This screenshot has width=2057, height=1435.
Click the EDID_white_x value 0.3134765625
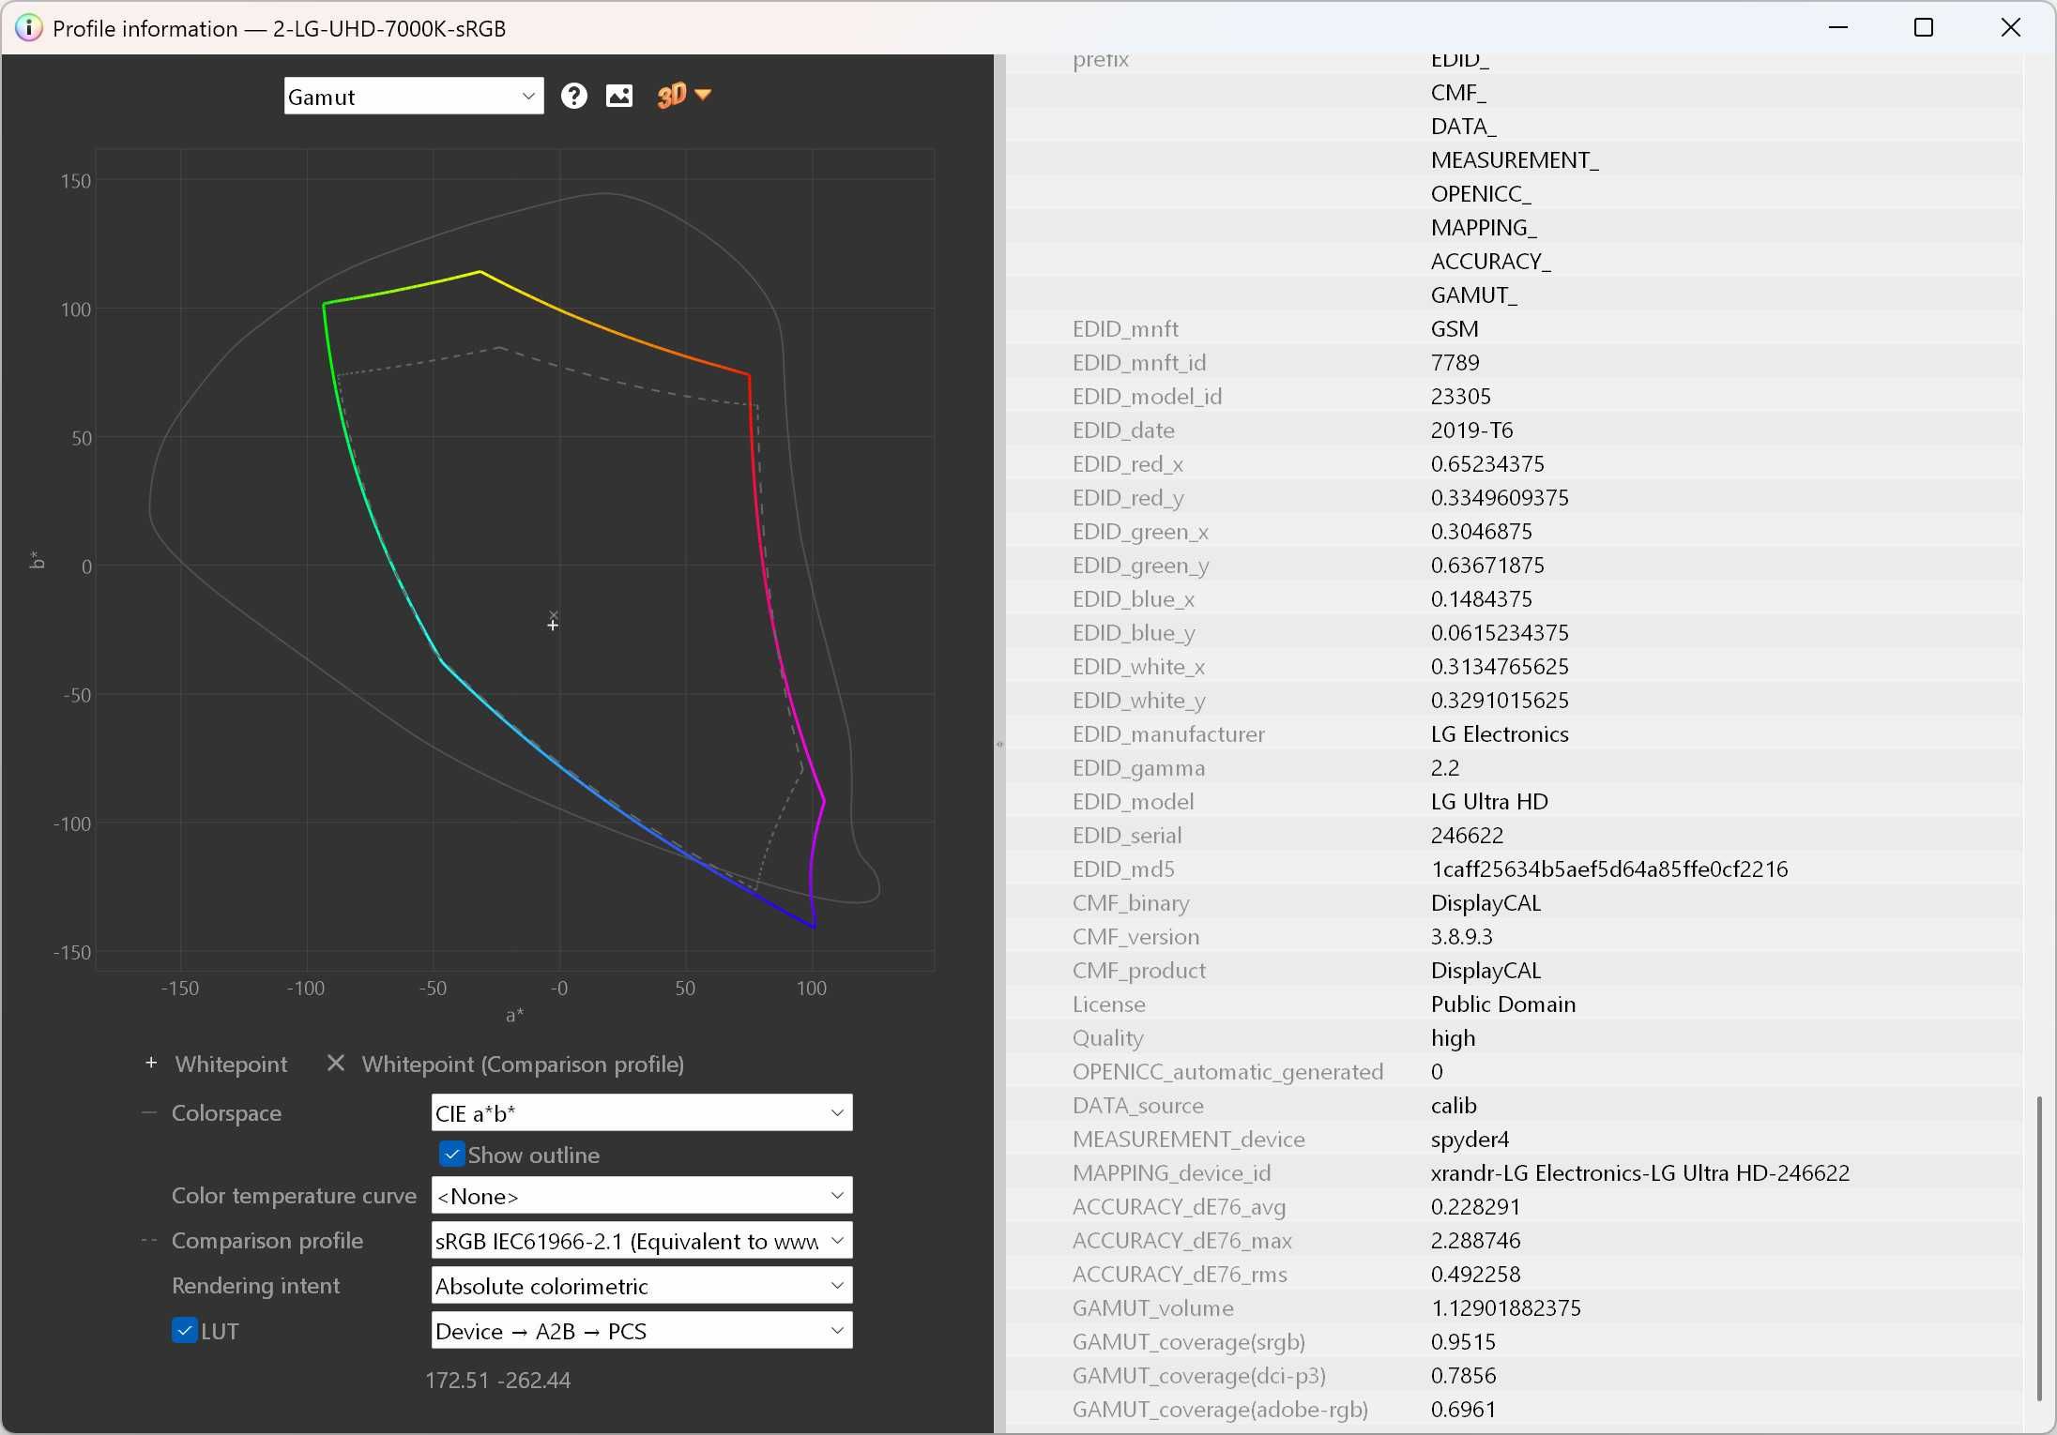click(1500, 666)
